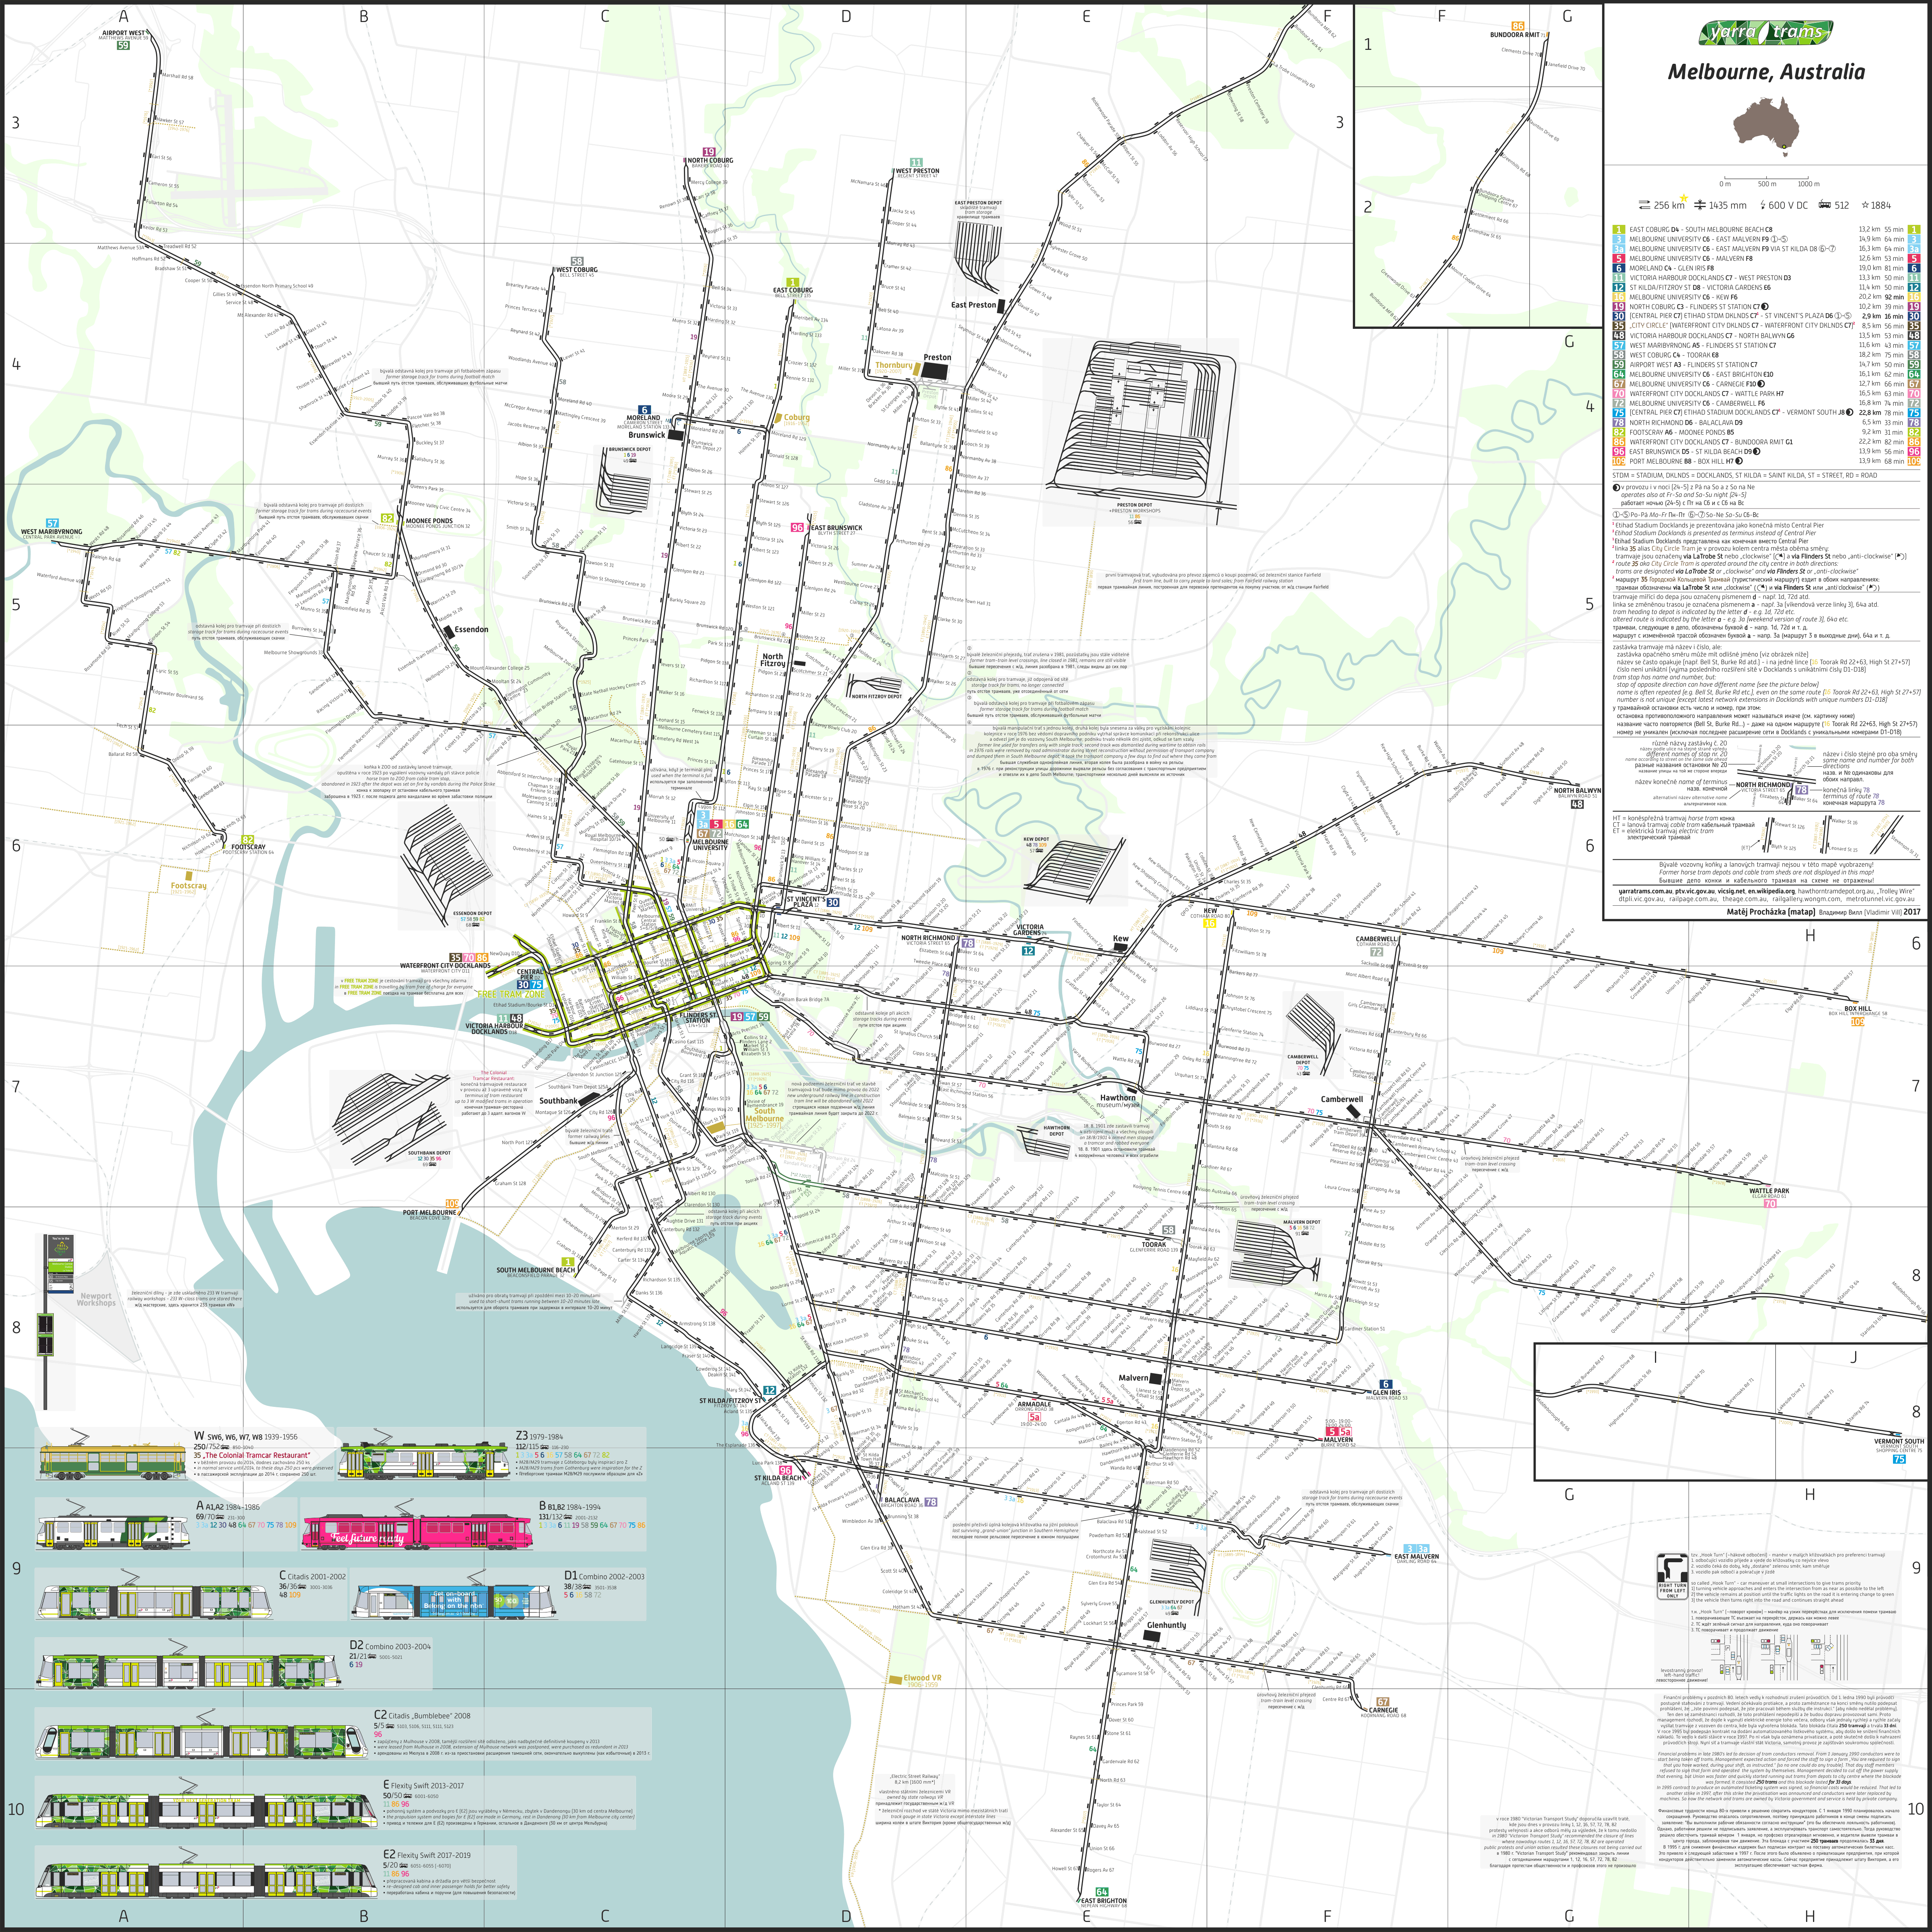The image size is (1932, 1932).
Task: Click the 'BOX HILL' terminus label on the map
Action: click(x=1857, y=1009)
